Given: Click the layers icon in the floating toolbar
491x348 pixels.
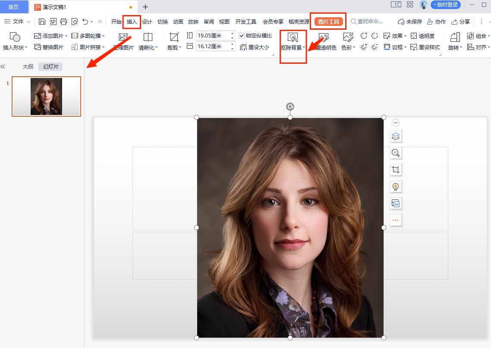Looking at the screenshot, I should click(x=395, y=137).
